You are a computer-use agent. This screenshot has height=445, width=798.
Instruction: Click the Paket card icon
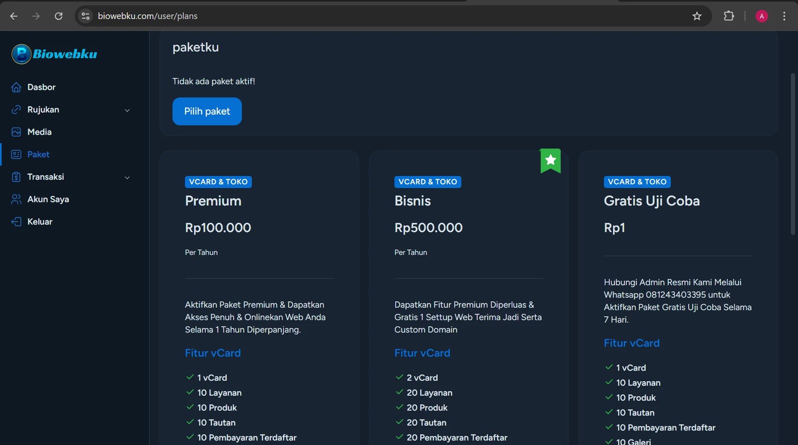16,154
